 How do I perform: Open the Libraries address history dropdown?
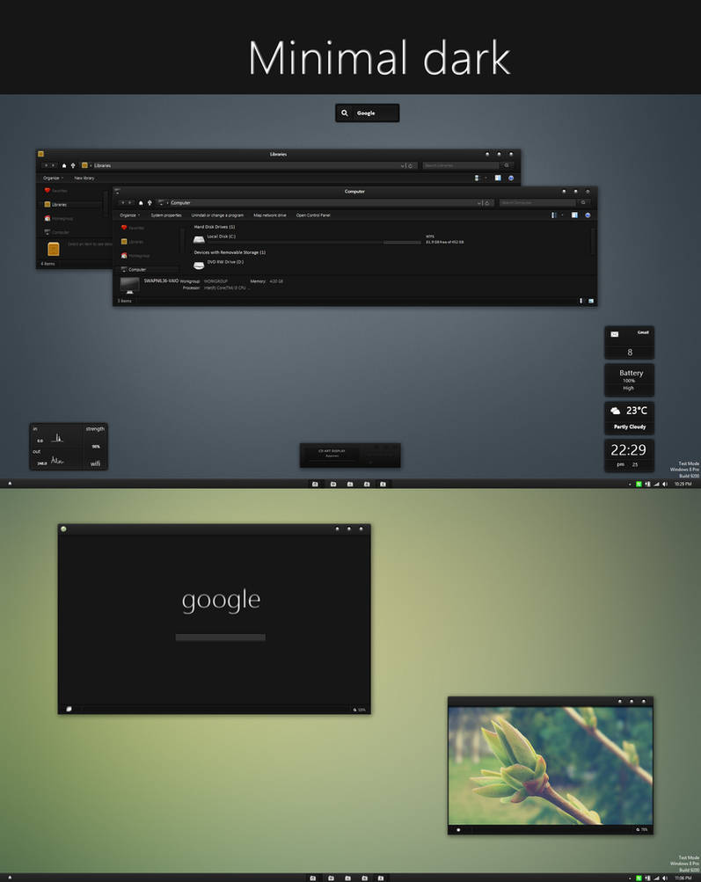click(x=402, y=165)
